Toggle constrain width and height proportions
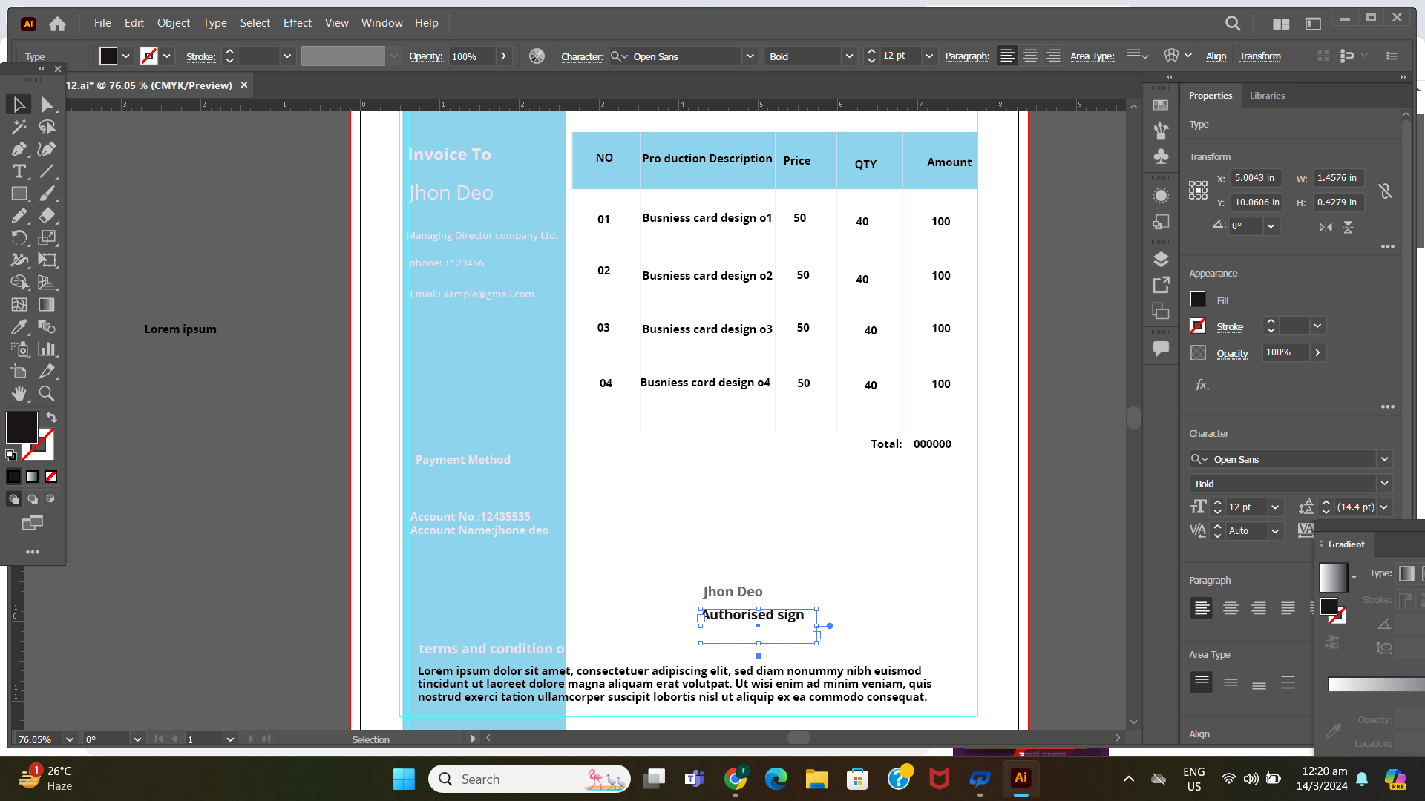 (1385, 191)
